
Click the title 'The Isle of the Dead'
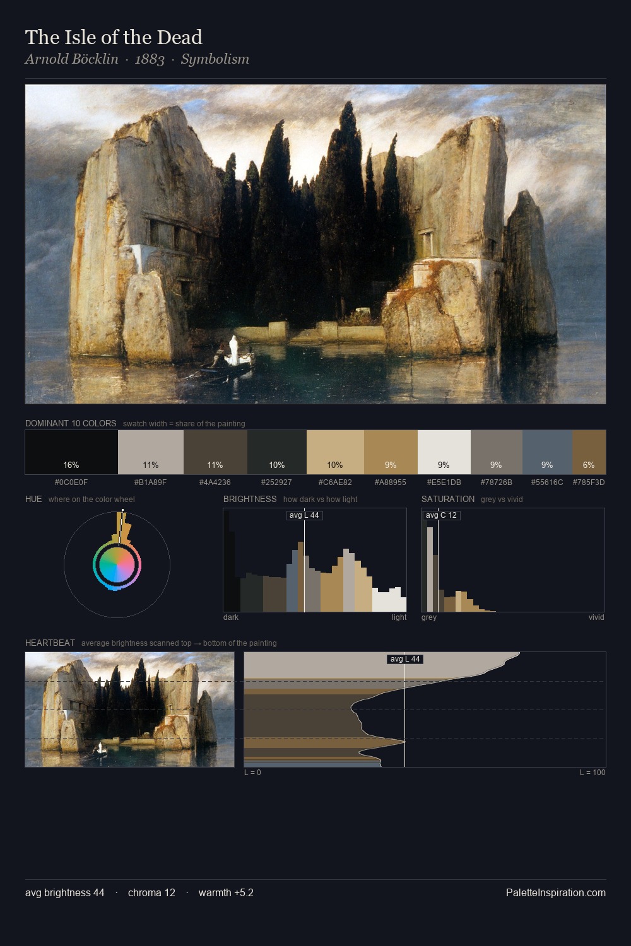(x=114, y=37)
